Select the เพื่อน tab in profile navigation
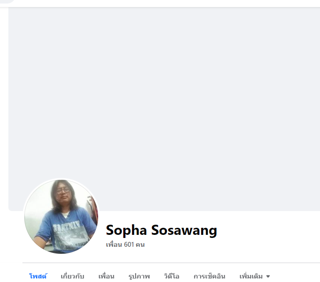The image size is (320, 282). pyautogui.click(x=107, y=276)
